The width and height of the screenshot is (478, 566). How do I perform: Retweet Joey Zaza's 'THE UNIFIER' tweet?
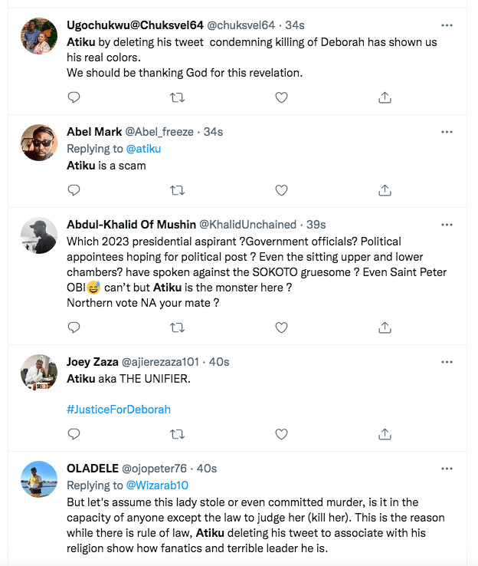coord(177,434)
